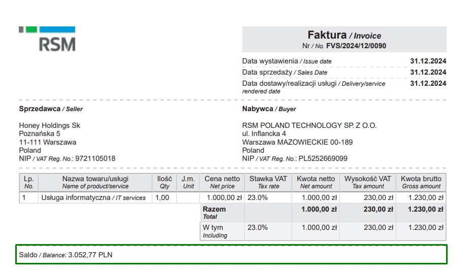Viewport: 472px width, 272px height.
Task: Select seller name Honey Holdings Sk
Action: click(x=49, y=126)
